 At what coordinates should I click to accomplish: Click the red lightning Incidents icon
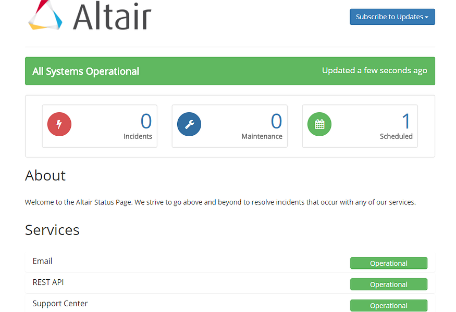pos(59,124)
